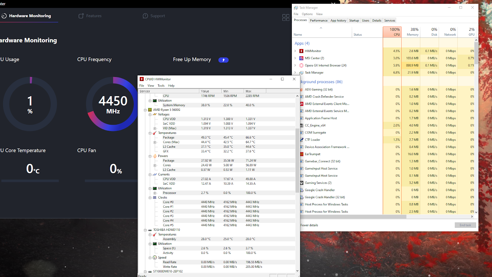Viewport: 492px width, 277px height.
Task: Collapse the Voltages tree node
Action: [x=150, y=114]
